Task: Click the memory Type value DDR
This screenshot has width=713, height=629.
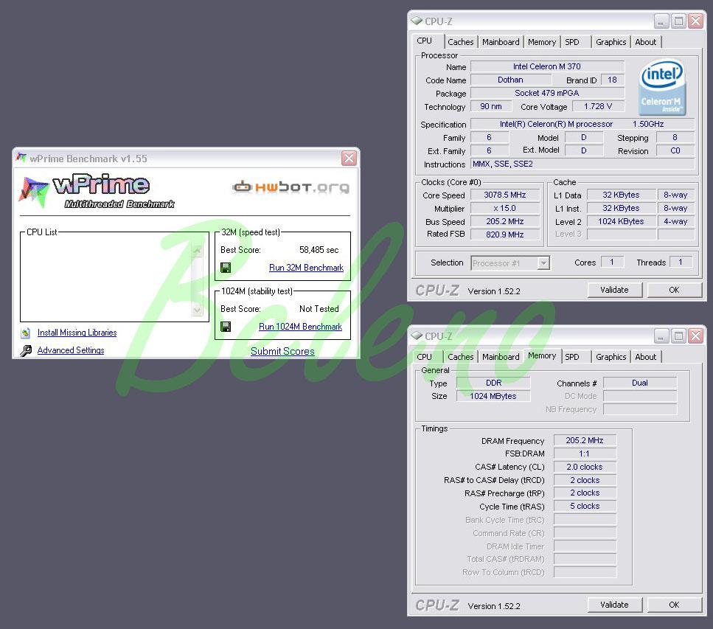Action: pos(493,383)
